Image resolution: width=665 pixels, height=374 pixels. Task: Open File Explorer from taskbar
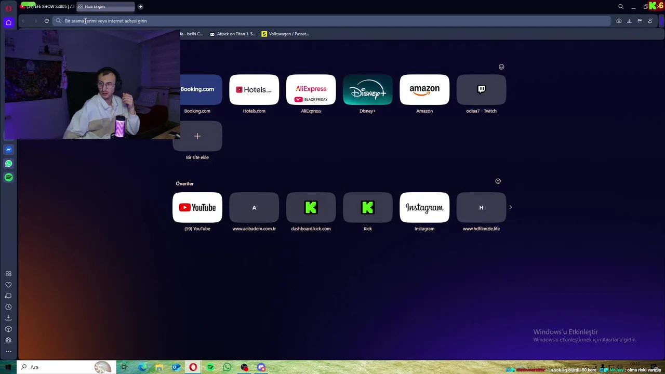(x=159, y=367)
